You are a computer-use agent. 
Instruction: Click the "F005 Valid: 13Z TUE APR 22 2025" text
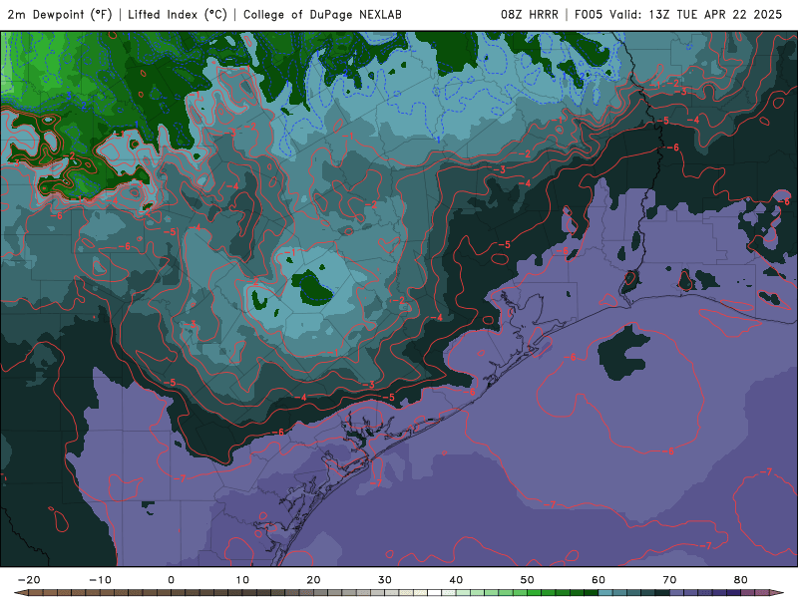(x=678, y=15)
